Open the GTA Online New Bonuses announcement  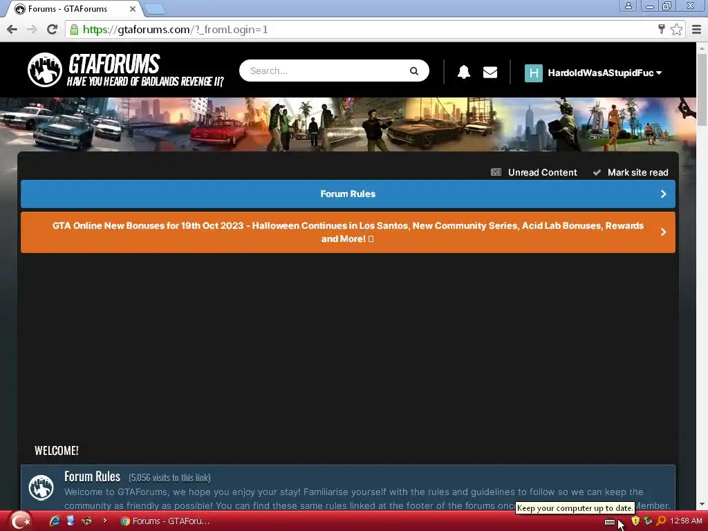click(348, 232)
